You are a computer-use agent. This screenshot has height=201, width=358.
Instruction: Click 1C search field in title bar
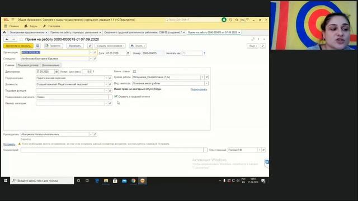(x=192, y=20)
